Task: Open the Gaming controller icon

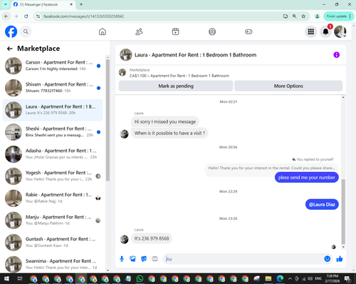Action: tap(248, 31)
